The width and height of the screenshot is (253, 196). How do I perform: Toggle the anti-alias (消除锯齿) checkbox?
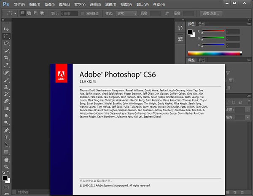83,13
